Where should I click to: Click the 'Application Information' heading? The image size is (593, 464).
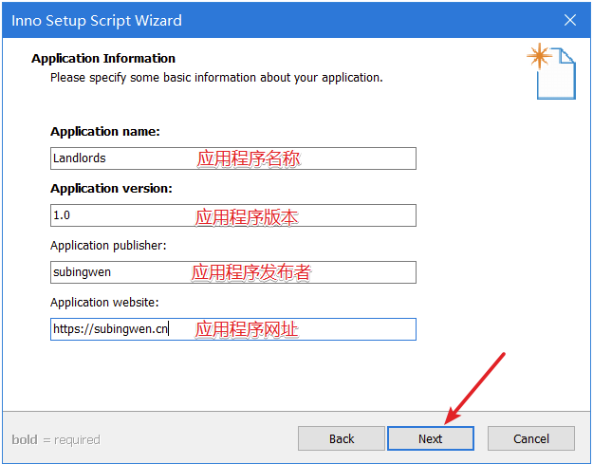point(103,58)
